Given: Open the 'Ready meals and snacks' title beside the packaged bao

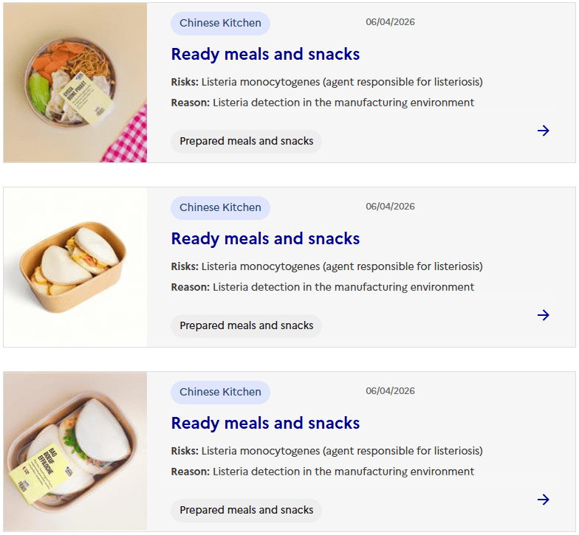Looking at the screenshot, I should tap(265, 423).
